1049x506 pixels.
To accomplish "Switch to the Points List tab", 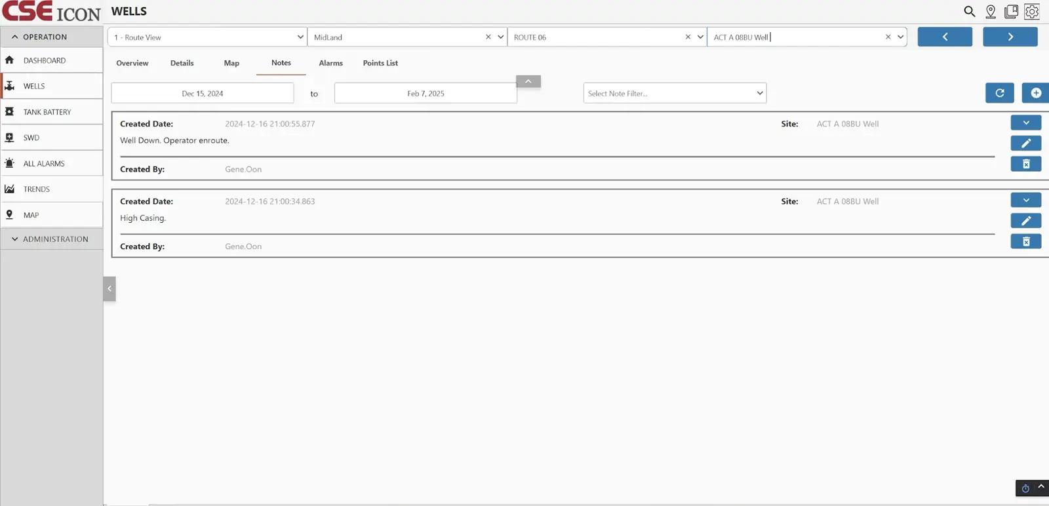I will 380,63.
